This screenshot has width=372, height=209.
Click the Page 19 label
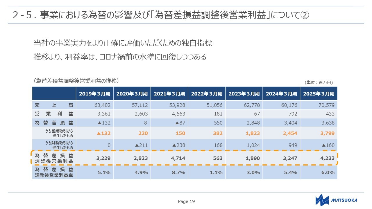coord(186,201)
